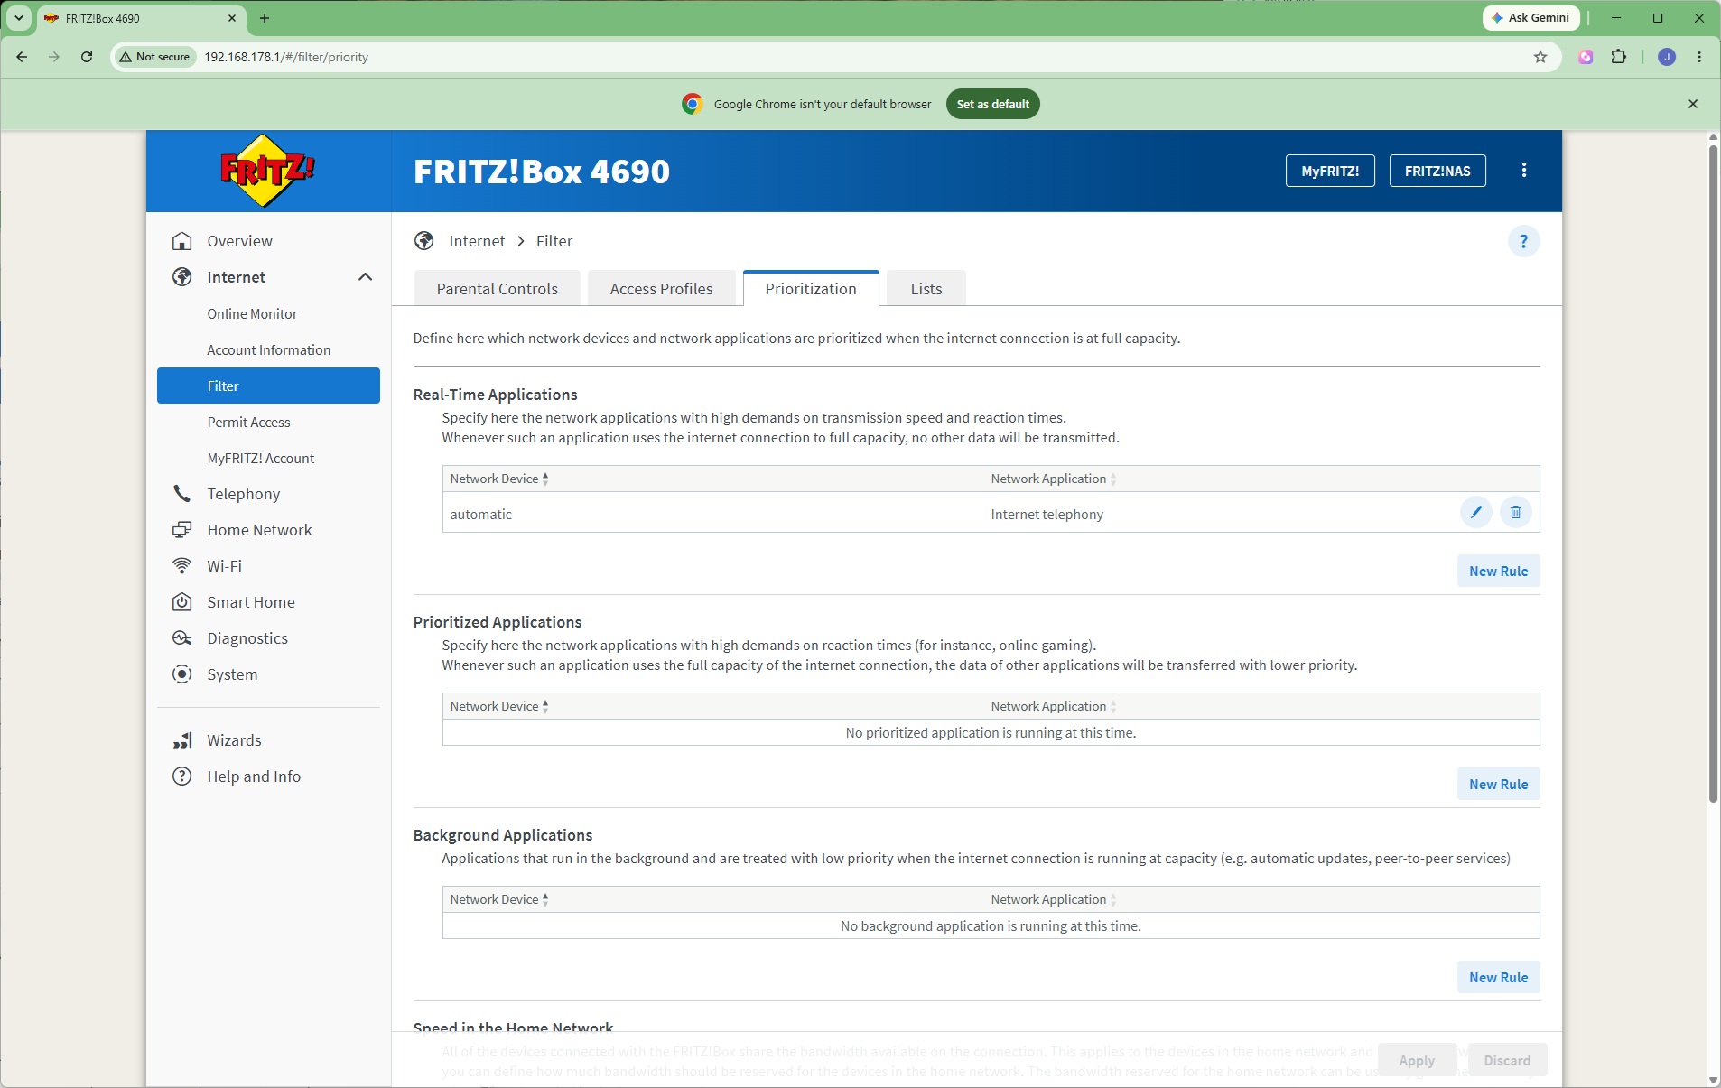Click the Not secure site info badge

pos(155,57)
